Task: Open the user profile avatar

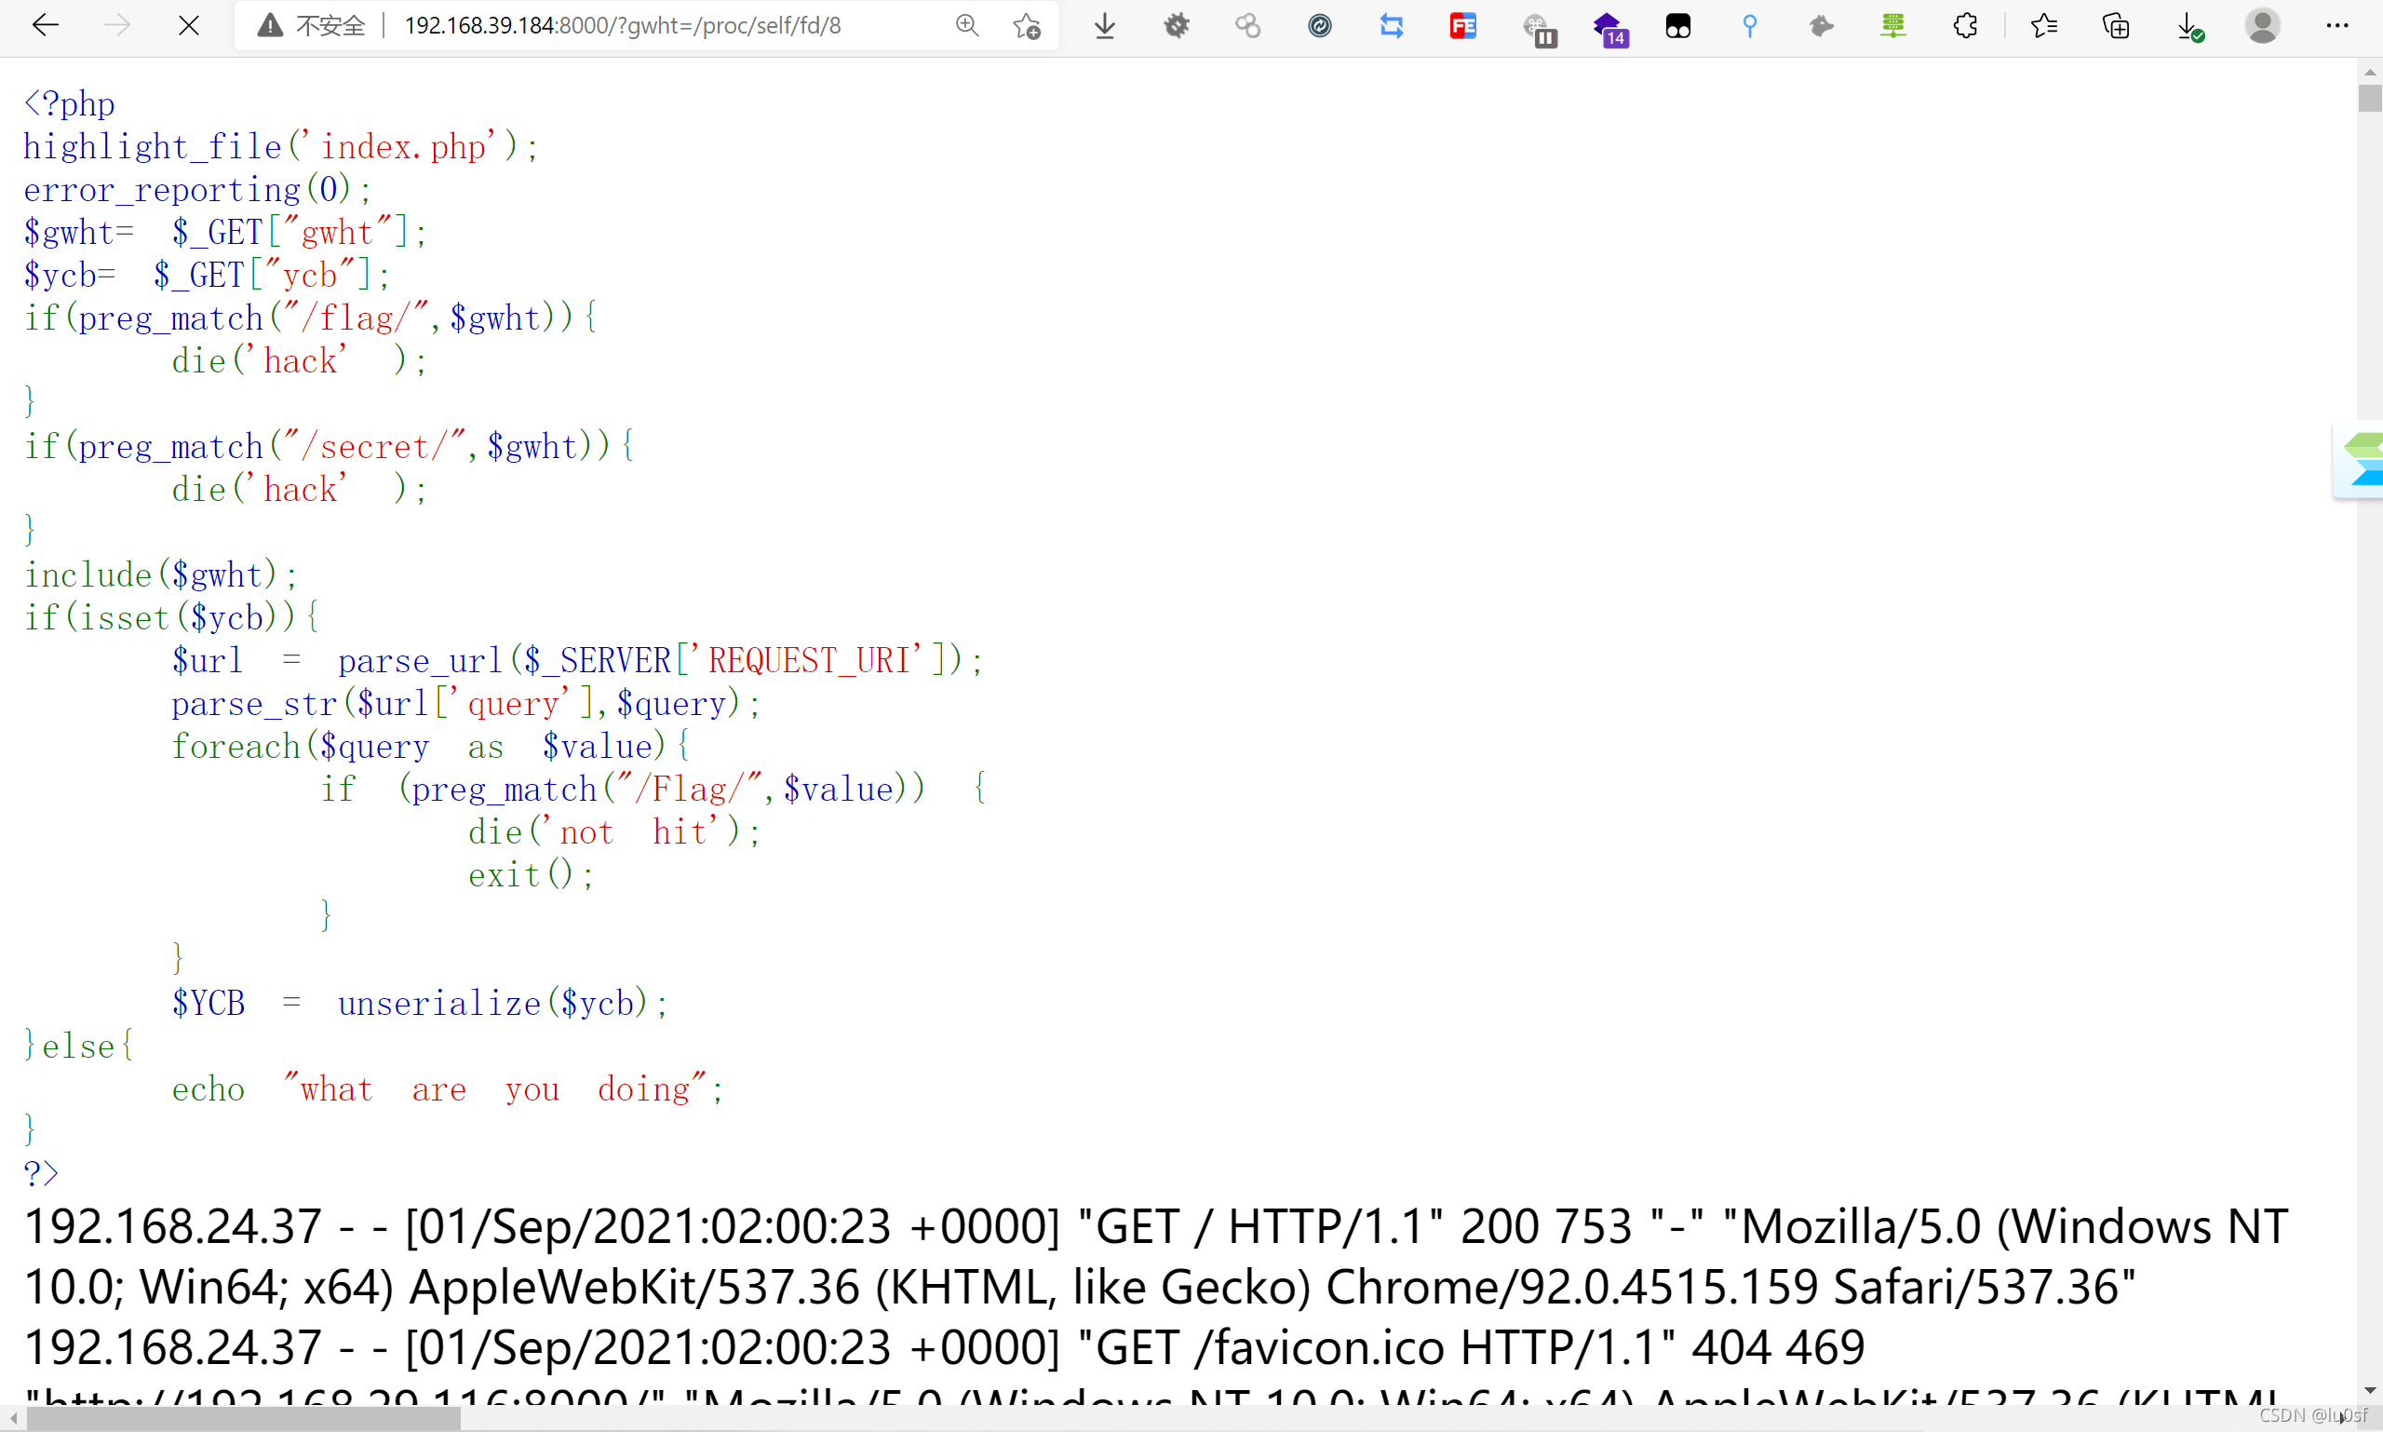Action: pos(2262,26)
